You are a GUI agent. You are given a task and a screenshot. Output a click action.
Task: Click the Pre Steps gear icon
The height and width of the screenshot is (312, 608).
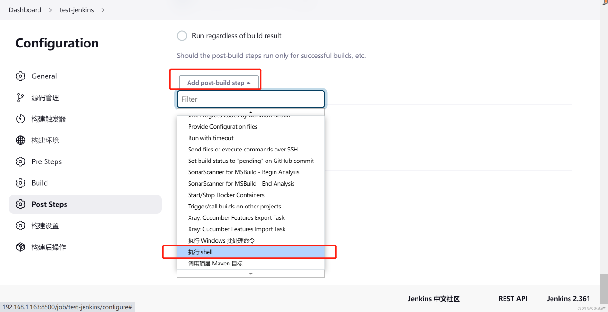tap(20, 162)
